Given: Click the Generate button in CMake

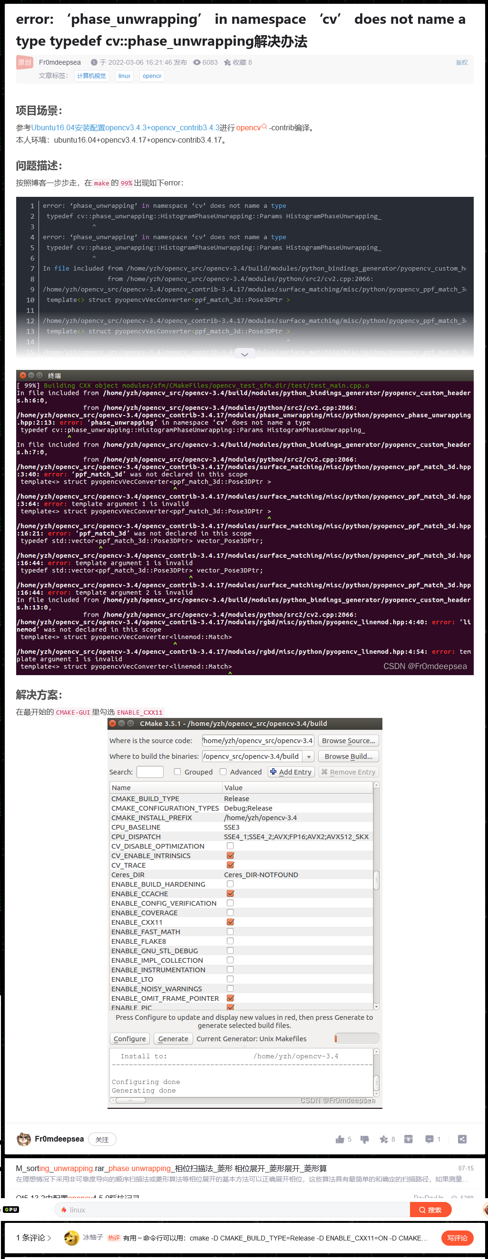Looking at the screenshot, I should pos(173,1038).
